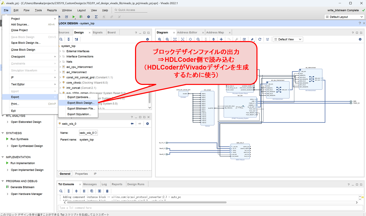Open the Tools menu

point(38,10)
